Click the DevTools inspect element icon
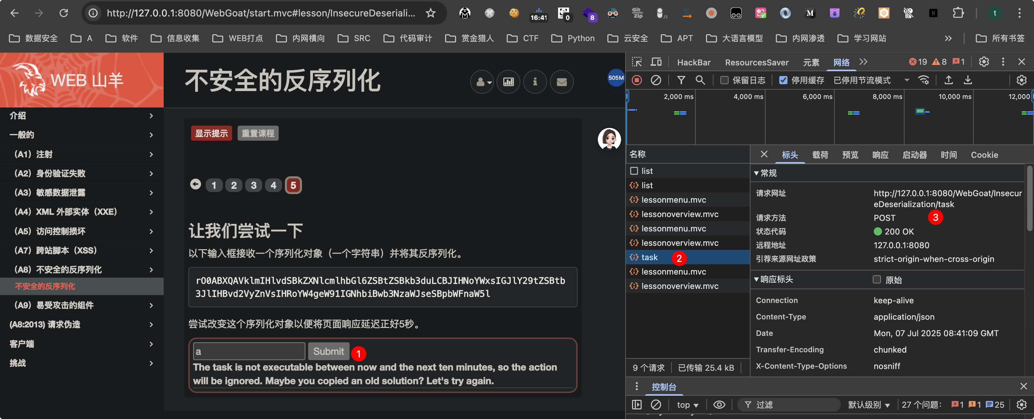1034x419 pixels. point(637,62)
